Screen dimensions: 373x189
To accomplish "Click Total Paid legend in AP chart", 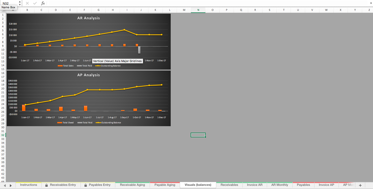I will 85,123.
